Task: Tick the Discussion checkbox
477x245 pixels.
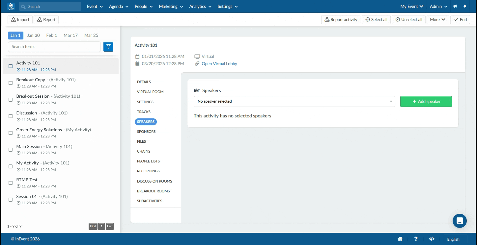Action: (11, 116)
